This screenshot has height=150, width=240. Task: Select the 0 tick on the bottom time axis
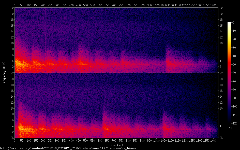click(x=14, y=141)
